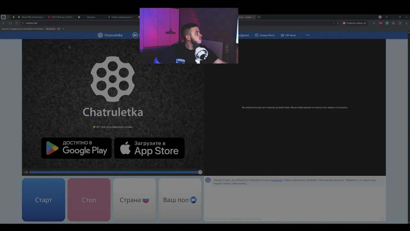Open the address bar three-dots menu
The height and width of the screenshot is (231, 410).
(x=334, y=23)
